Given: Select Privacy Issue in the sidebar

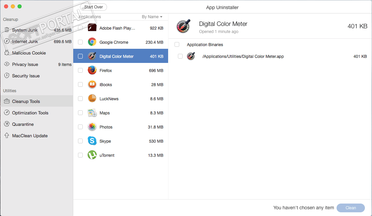Looking at the screenshot, I should tap(36, 64).
